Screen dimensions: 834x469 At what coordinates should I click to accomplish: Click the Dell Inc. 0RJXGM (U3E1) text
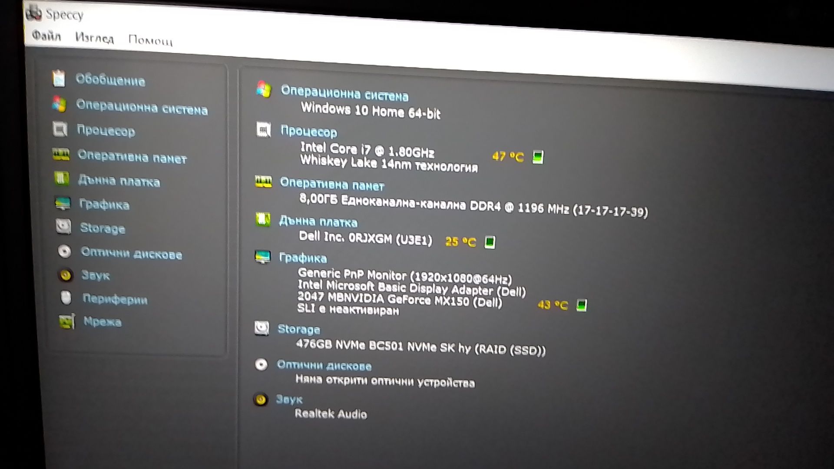(365, 238)
